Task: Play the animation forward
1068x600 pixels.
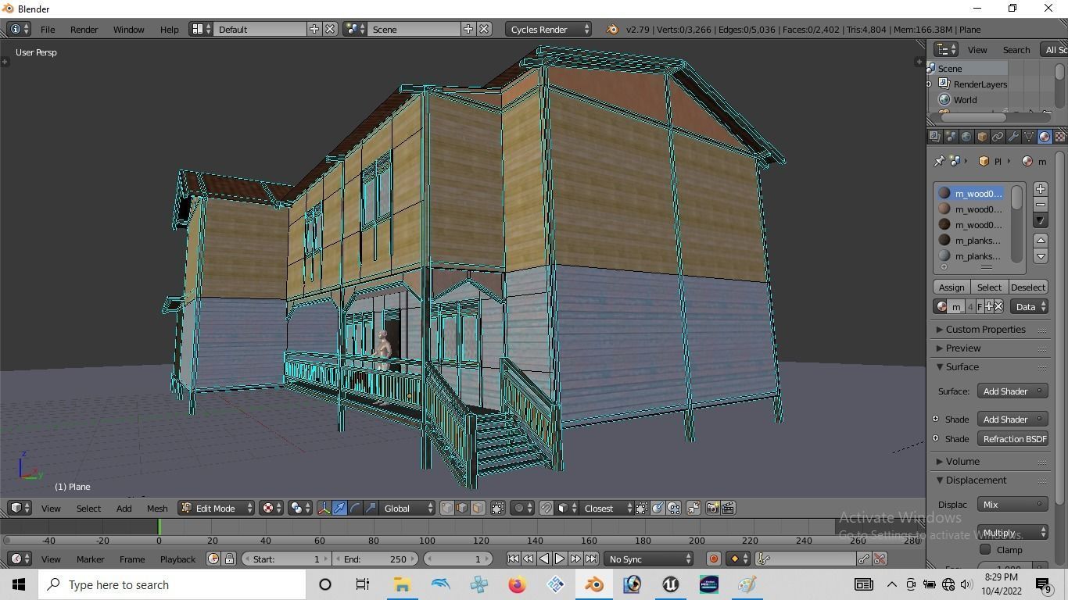Action: coord(560,559)
